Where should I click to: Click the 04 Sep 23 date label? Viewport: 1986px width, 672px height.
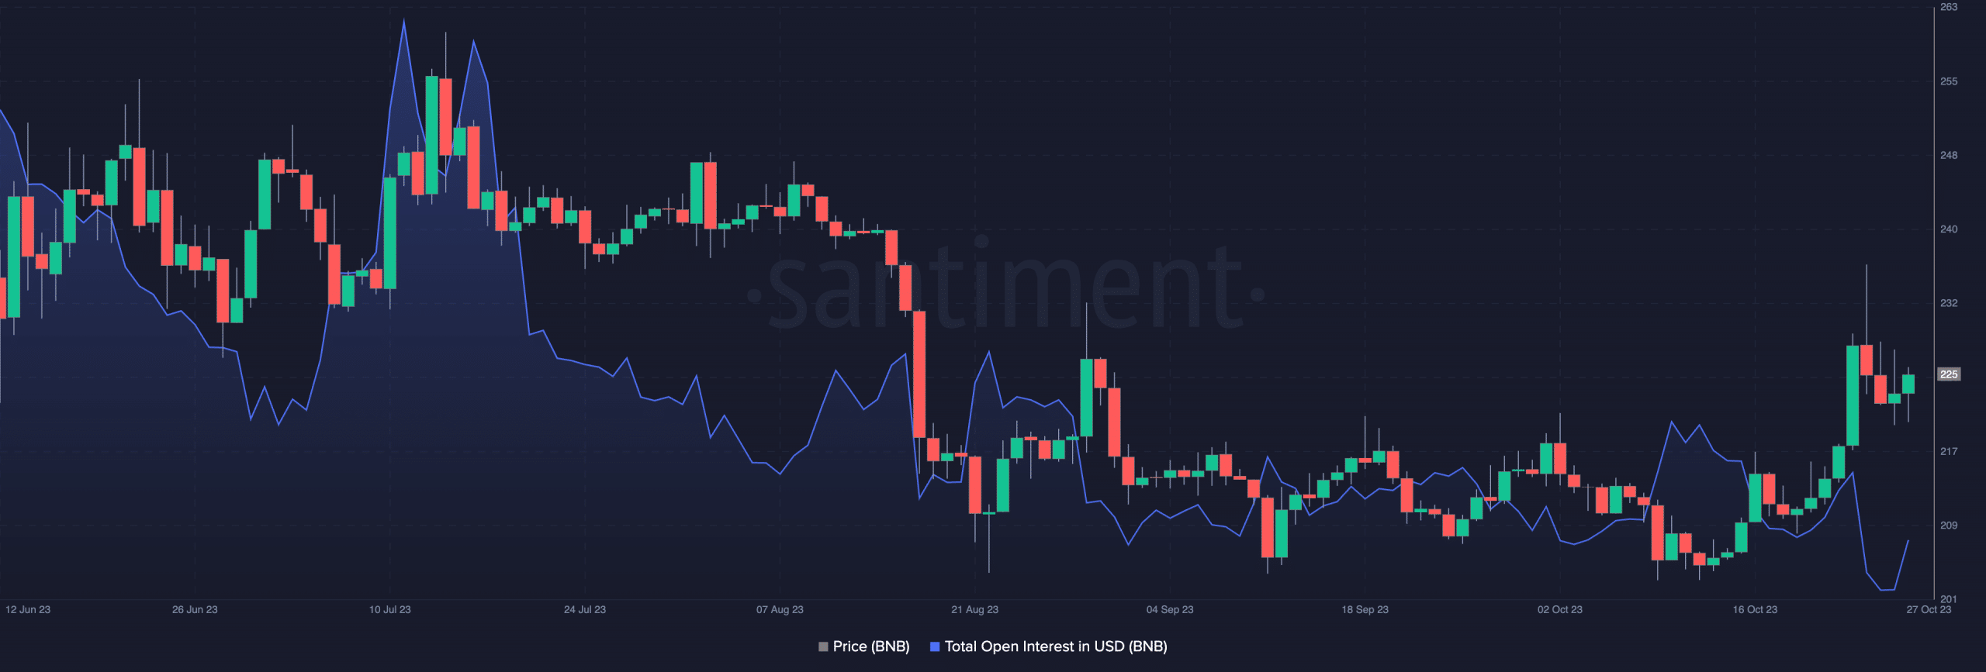click(x=1170, y=610)
